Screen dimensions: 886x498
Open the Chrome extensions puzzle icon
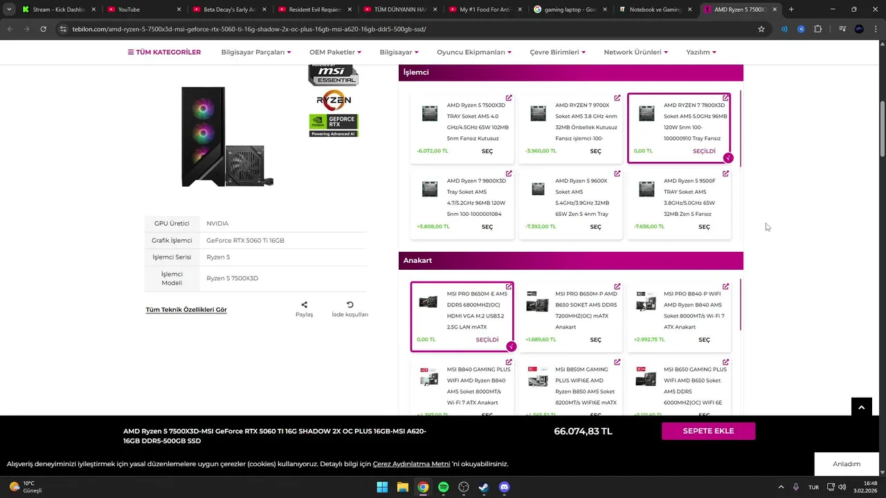[818, 29]
